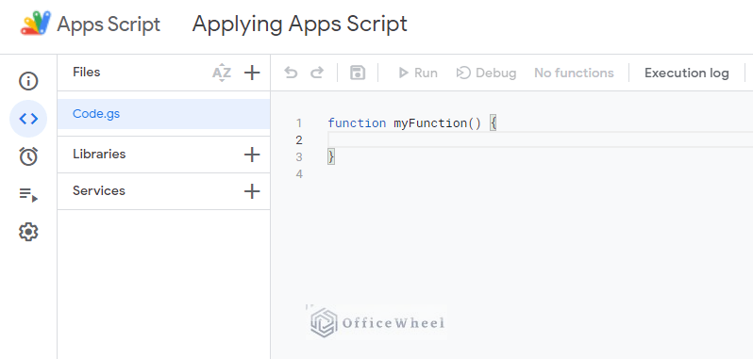Add a file with Files plus icon
Viewport: 753px width, 359px height.
click(252, 73)
